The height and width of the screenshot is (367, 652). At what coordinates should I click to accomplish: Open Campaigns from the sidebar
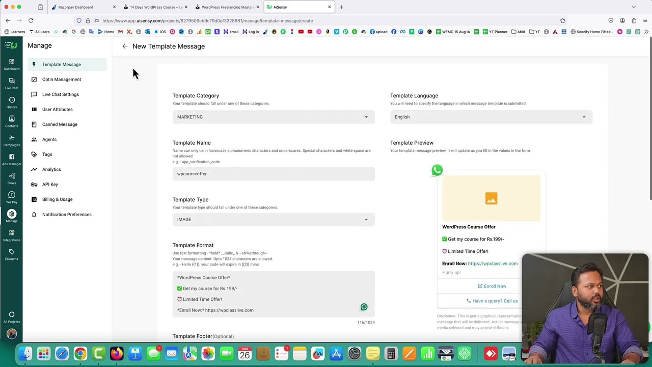pos(11,140)
